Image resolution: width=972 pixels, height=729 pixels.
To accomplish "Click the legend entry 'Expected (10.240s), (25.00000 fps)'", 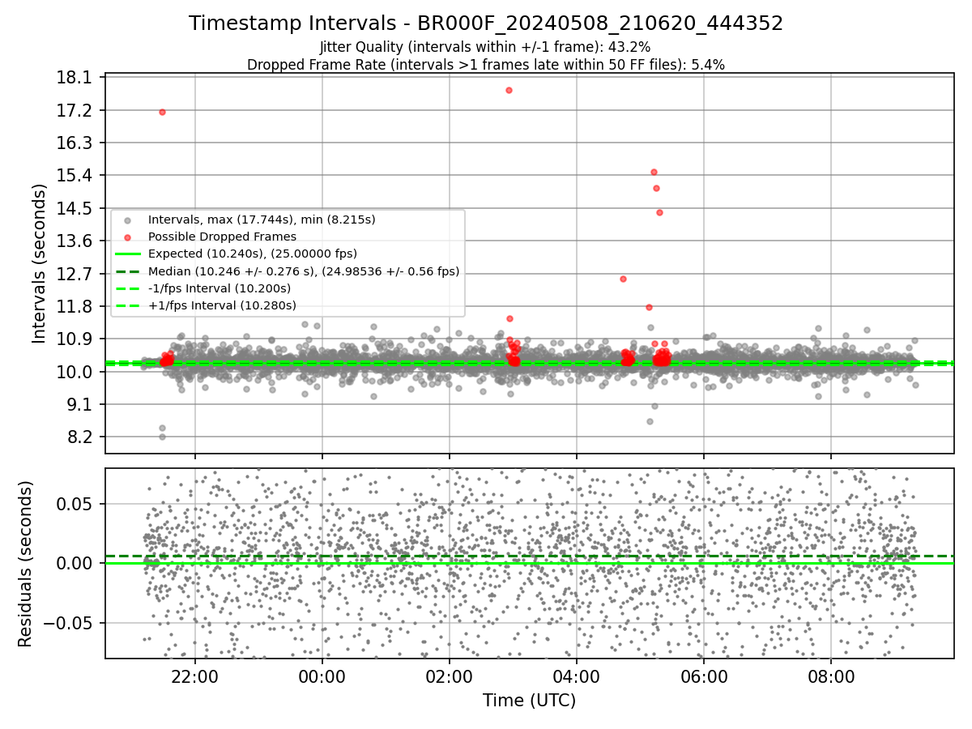I will pos(253,254).
